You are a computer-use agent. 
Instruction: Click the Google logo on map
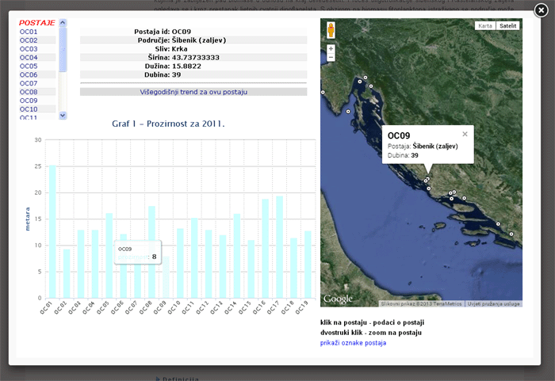coord(338,299)
